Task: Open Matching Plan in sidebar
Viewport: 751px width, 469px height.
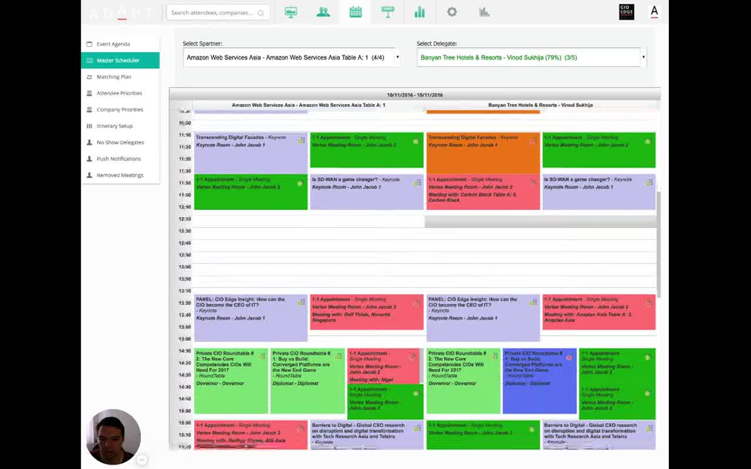Action: (120, 77)
